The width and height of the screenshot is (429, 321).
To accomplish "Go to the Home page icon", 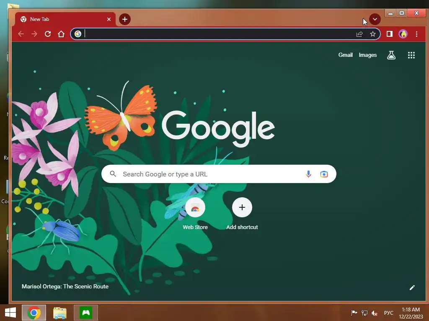I will coord(61,34).
